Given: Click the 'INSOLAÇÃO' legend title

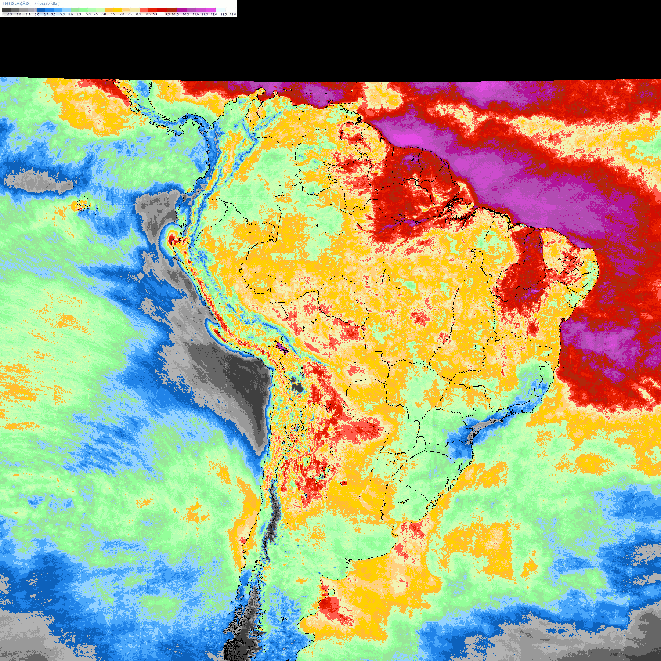Looking at the screenshot, I should pos(16,3).
